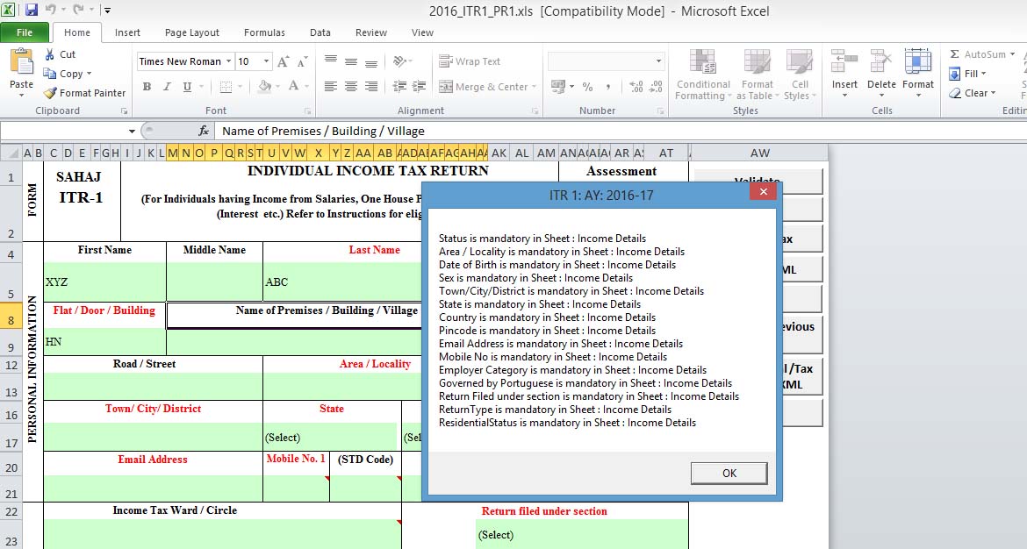Click the Borders icon
Screen dimensions: 1027x549
226,86
